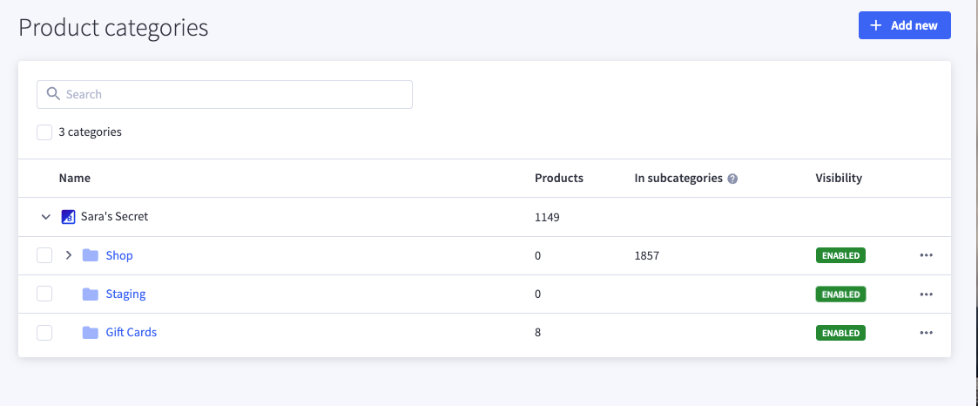Click the 1857 subcategories count
Screen dimensions: 978x406
647,255
